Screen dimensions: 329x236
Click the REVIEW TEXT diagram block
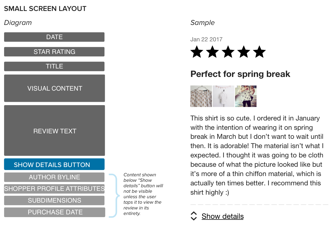click(54, 131)
